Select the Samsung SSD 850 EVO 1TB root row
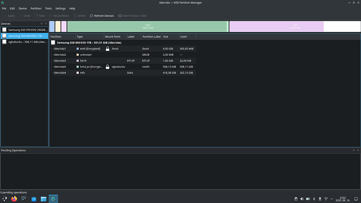The height and width of the screenshot is (203, 361). pyautogui.click(x=123, y=42)
